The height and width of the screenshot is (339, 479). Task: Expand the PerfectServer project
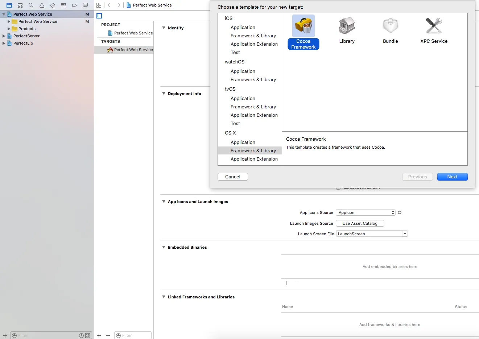click(x=4, y=36)
